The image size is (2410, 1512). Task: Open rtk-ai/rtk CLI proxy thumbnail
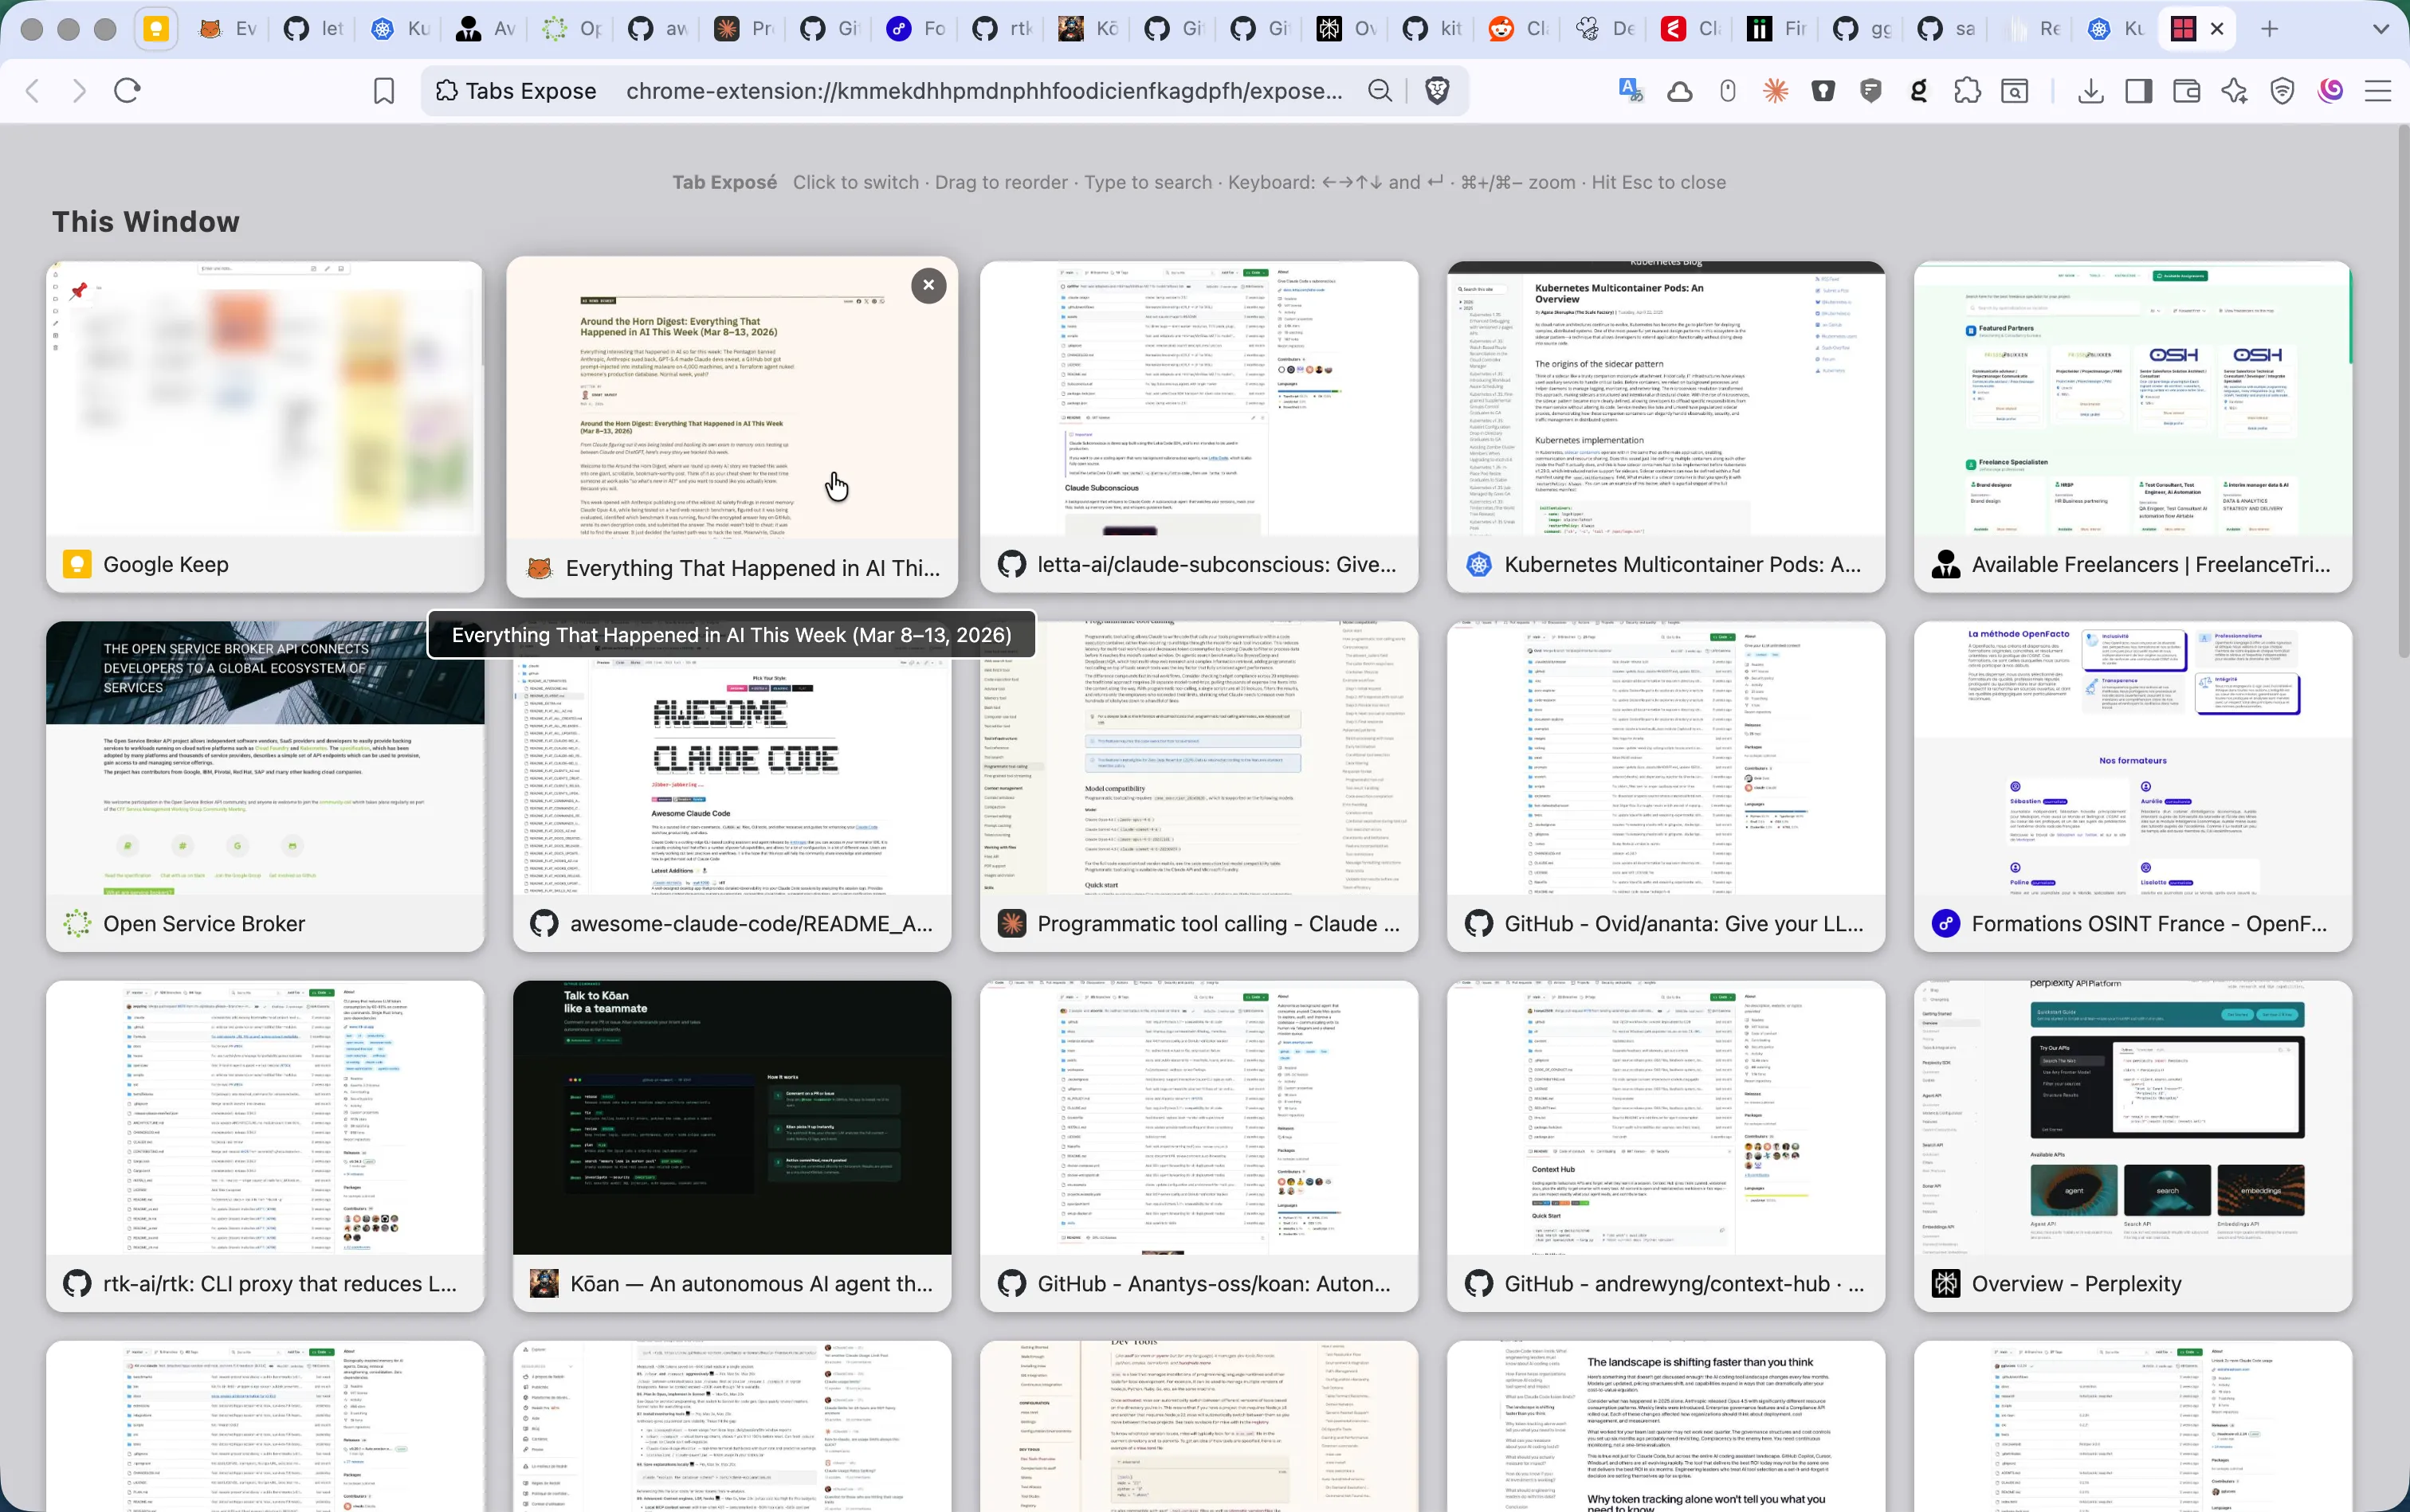tap(265, 1147)
